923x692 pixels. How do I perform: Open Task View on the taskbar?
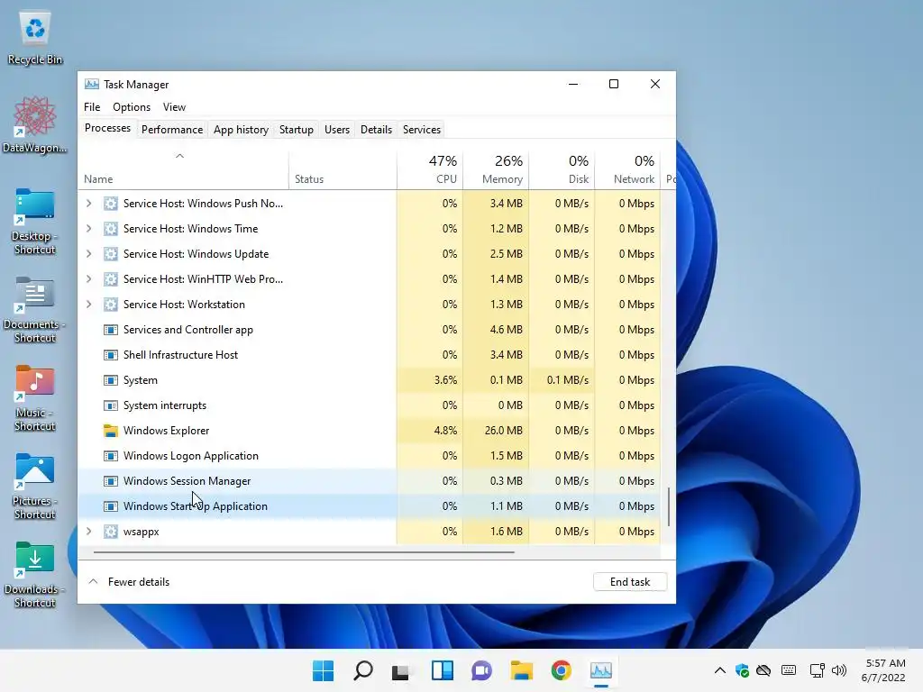[401, 670]
